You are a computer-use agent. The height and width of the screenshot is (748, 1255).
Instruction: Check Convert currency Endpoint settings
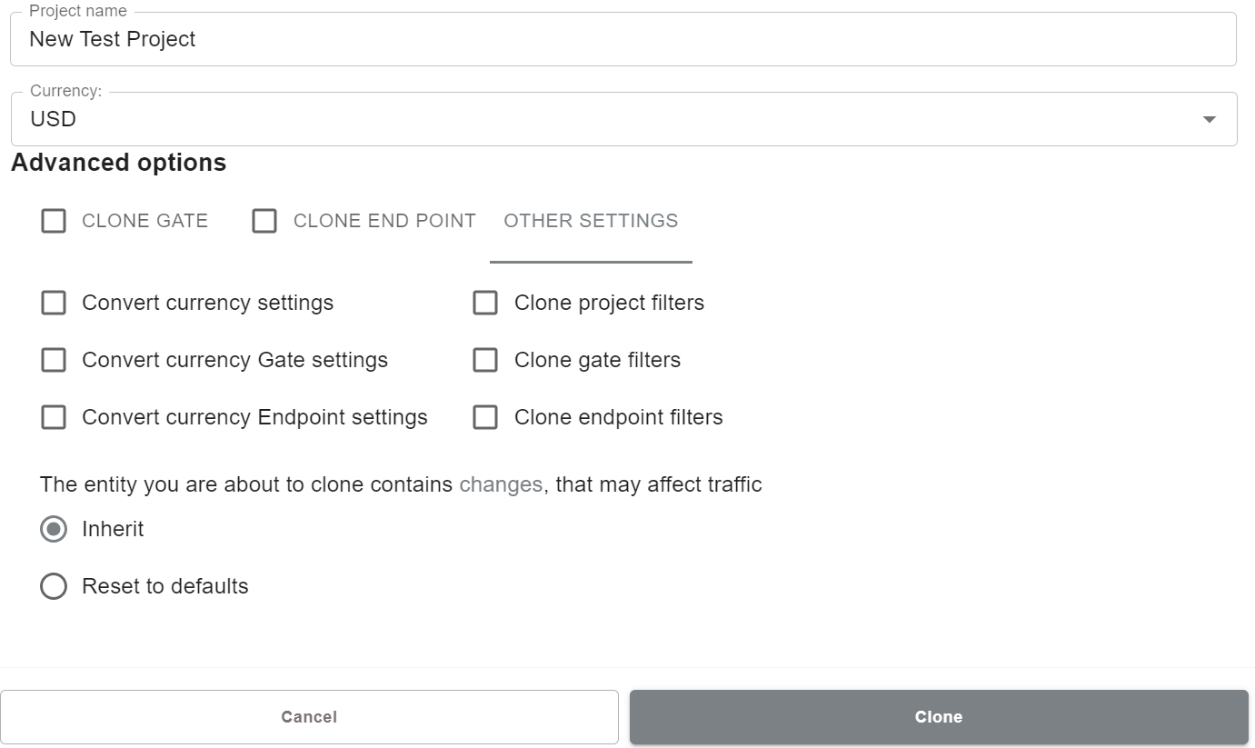coord(54,417)
